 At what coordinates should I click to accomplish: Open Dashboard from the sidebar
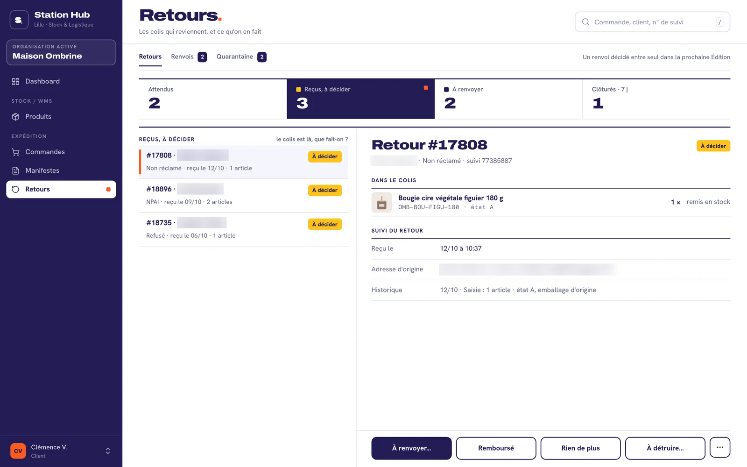[x=61, y=81]
